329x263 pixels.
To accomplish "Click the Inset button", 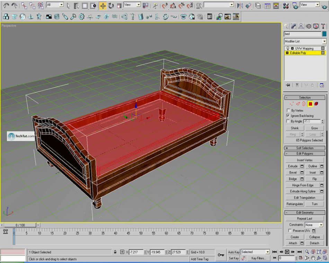I will tap(312, 173).
